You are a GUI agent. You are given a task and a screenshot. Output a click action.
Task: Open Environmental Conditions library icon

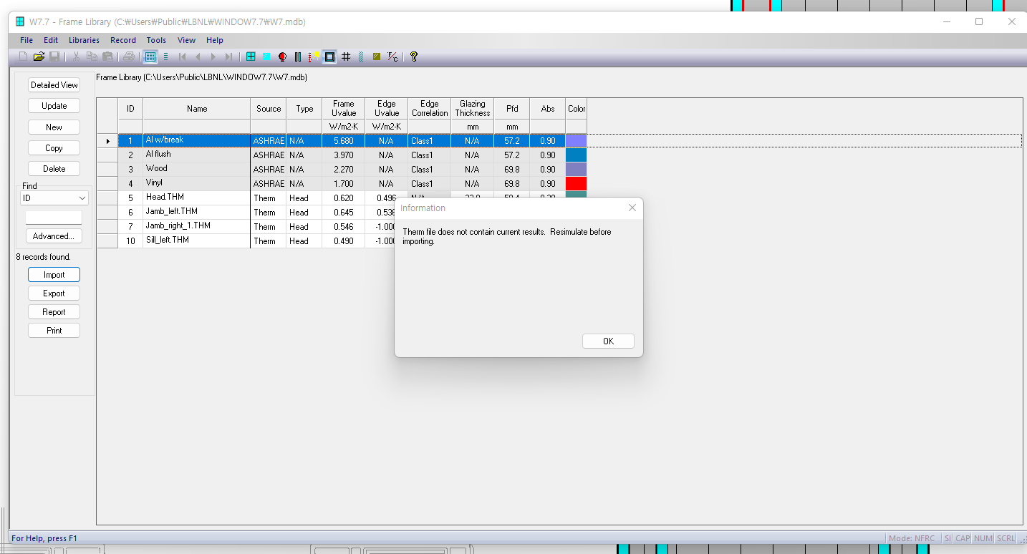point(314,57)
